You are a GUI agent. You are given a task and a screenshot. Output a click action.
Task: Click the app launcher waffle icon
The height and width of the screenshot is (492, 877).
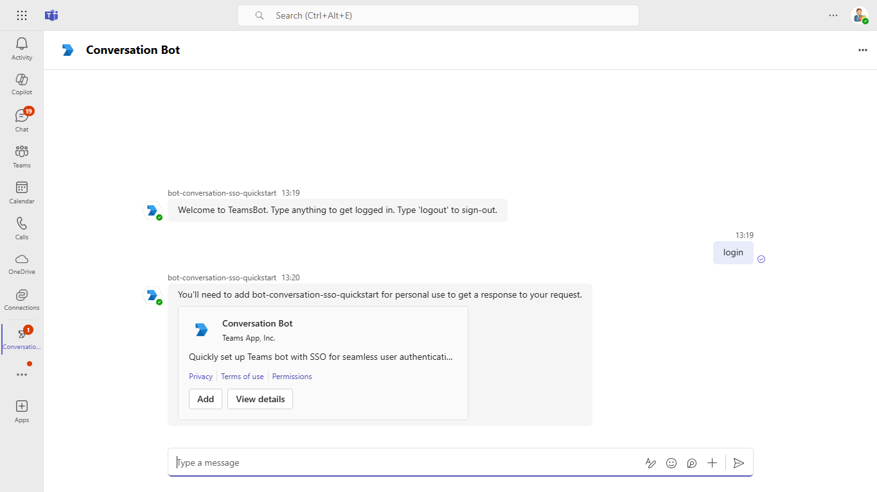[x=22, y=15]
